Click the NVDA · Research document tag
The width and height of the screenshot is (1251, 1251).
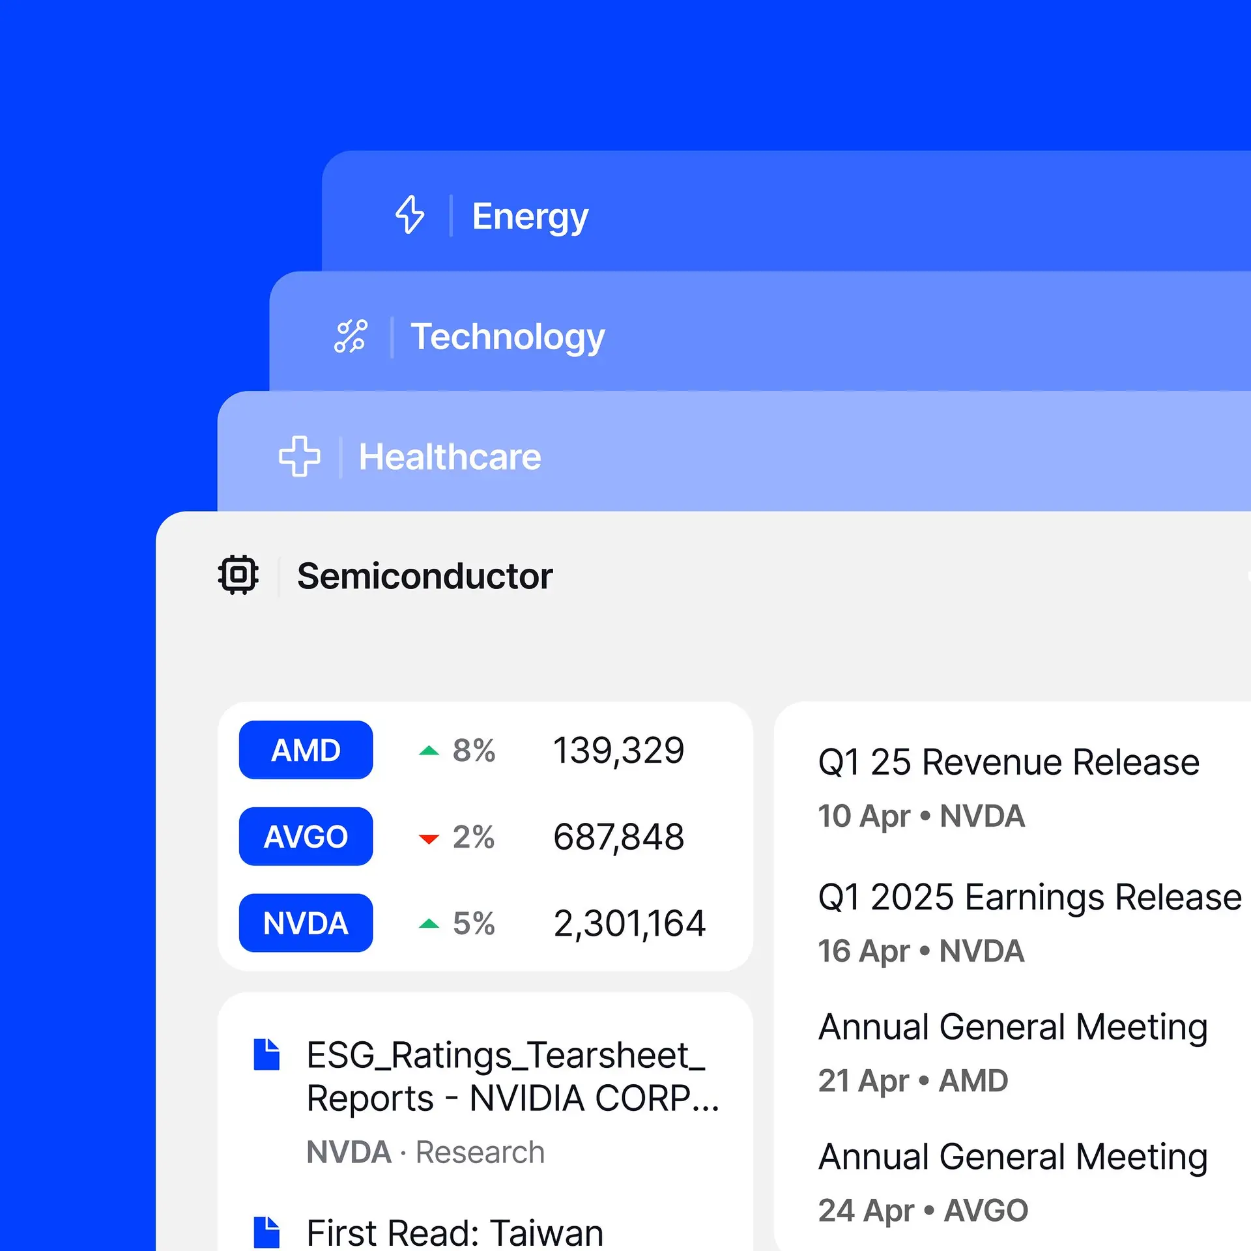[x=425, y=1152]
